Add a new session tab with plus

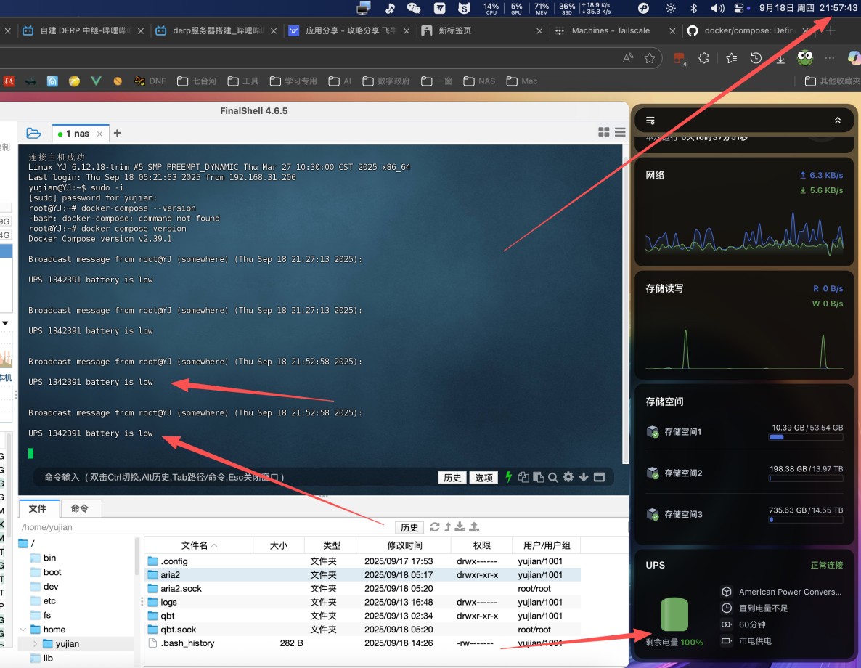pyautogui.click(x=117, y=133)
